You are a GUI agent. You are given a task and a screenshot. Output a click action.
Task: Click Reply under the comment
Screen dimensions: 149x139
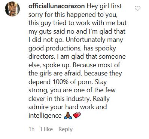coord(66,129)
